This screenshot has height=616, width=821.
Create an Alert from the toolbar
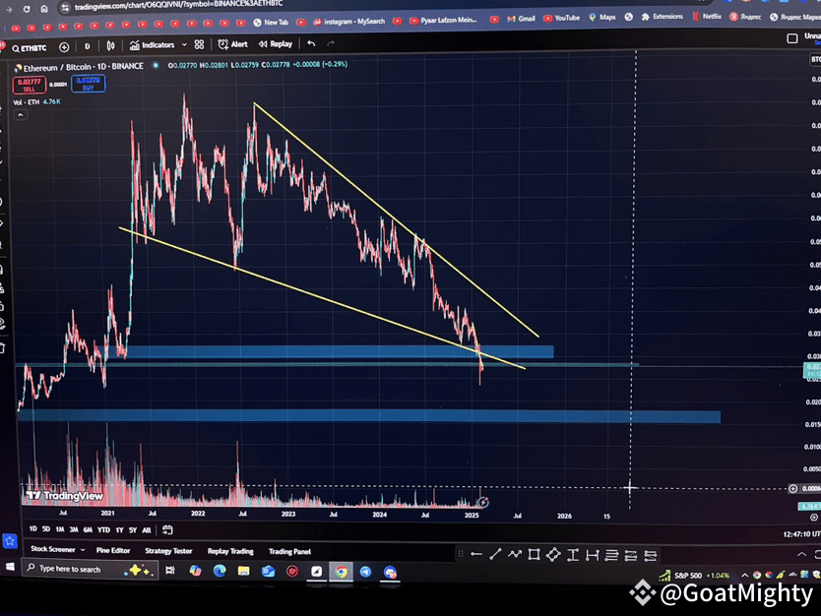click(x=232, y=44)
